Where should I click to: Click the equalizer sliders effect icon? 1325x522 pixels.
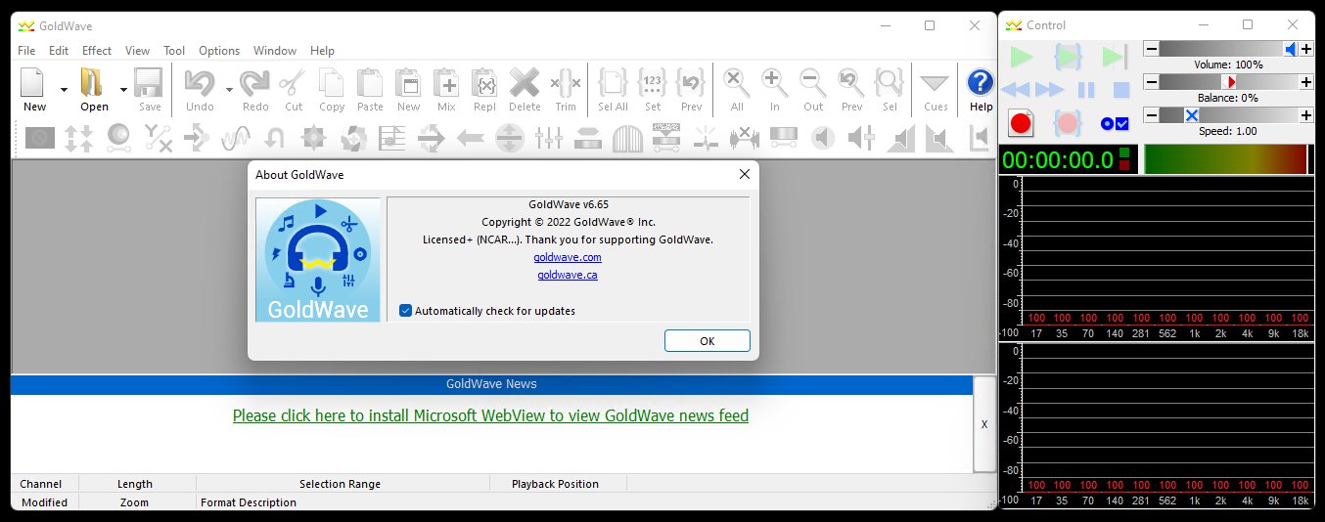click(549, 139)
